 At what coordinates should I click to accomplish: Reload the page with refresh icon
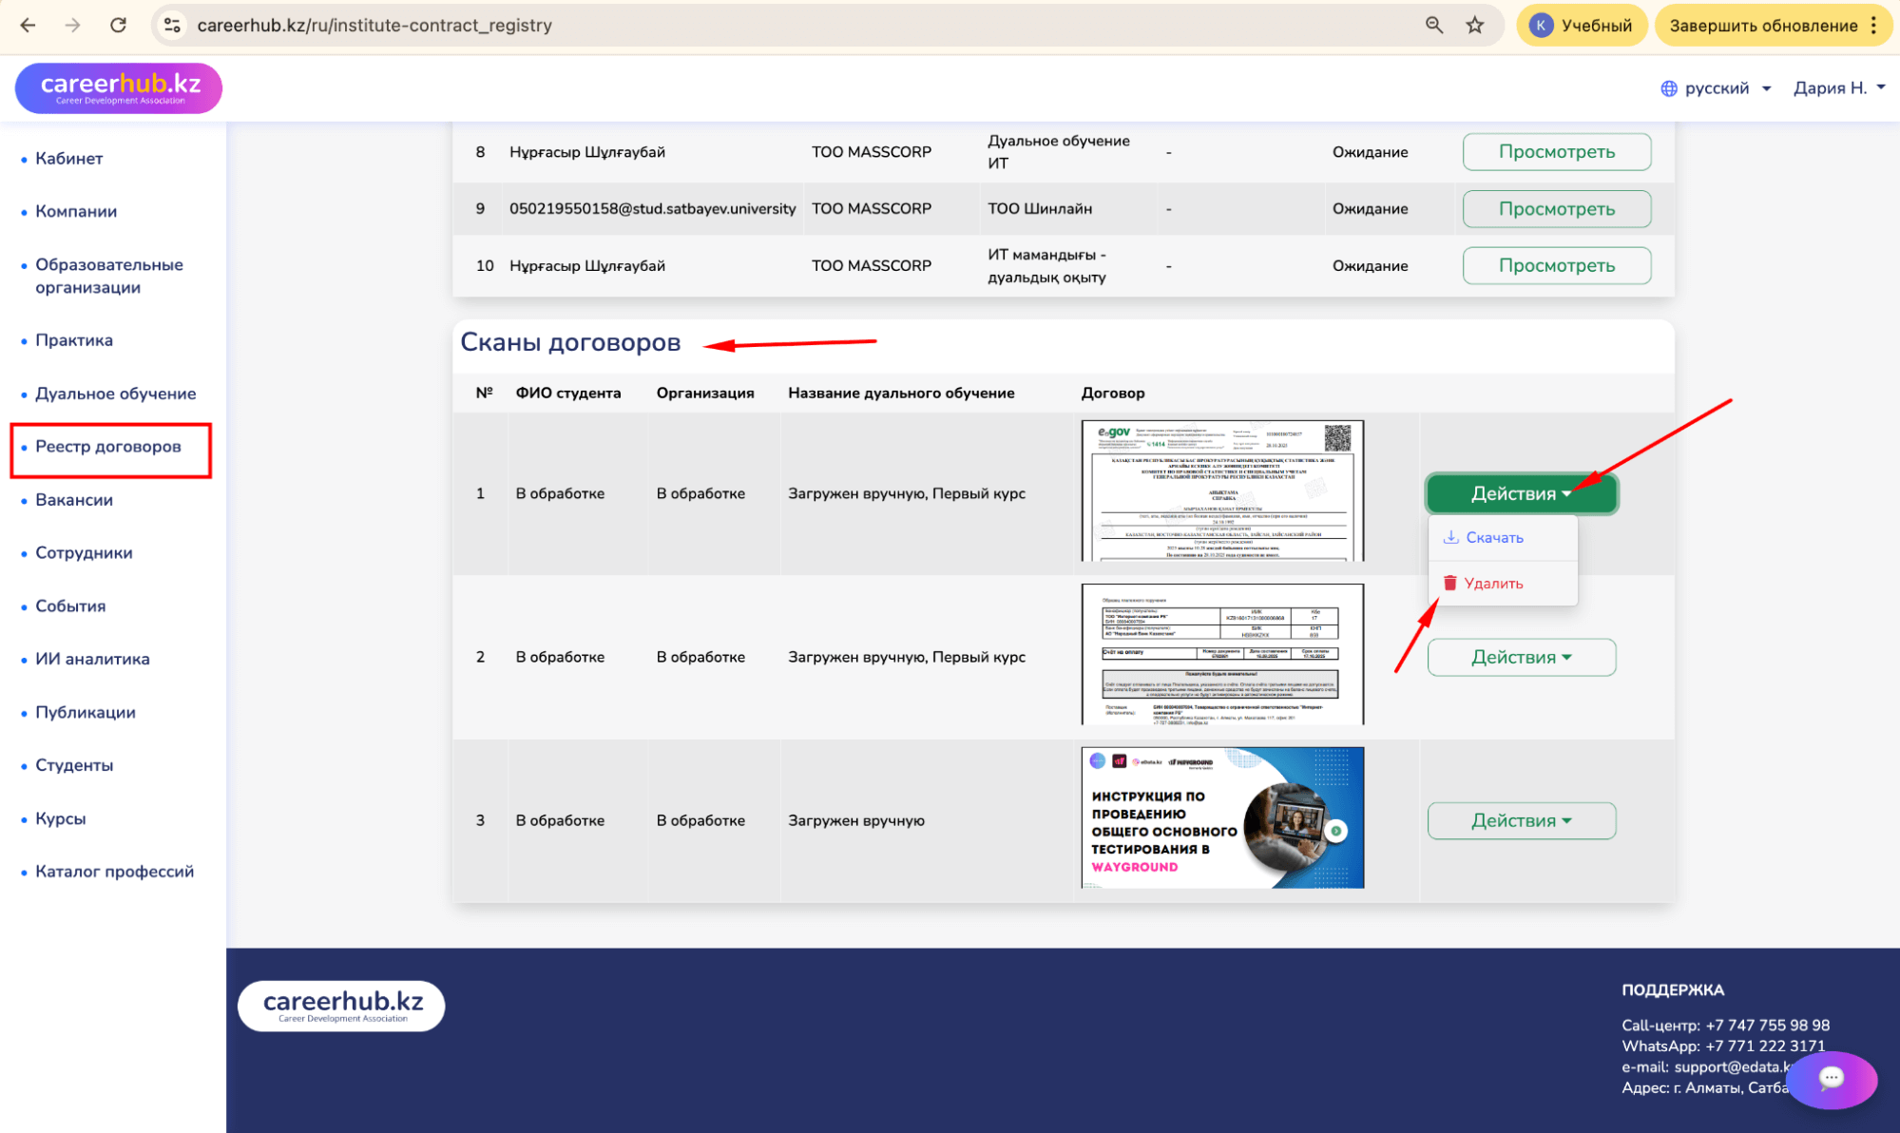point(118,26)
